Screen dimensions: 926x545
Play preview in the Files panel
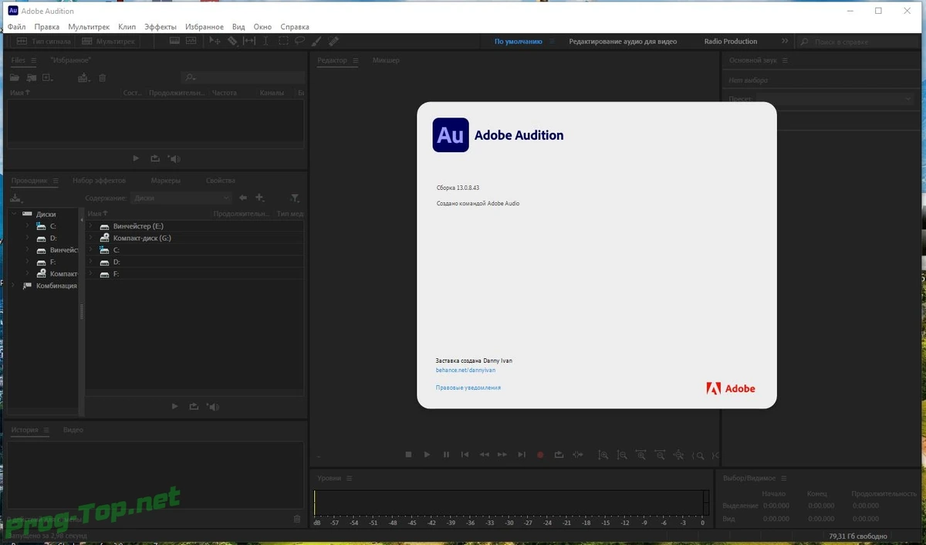click(x=136, y=158)
